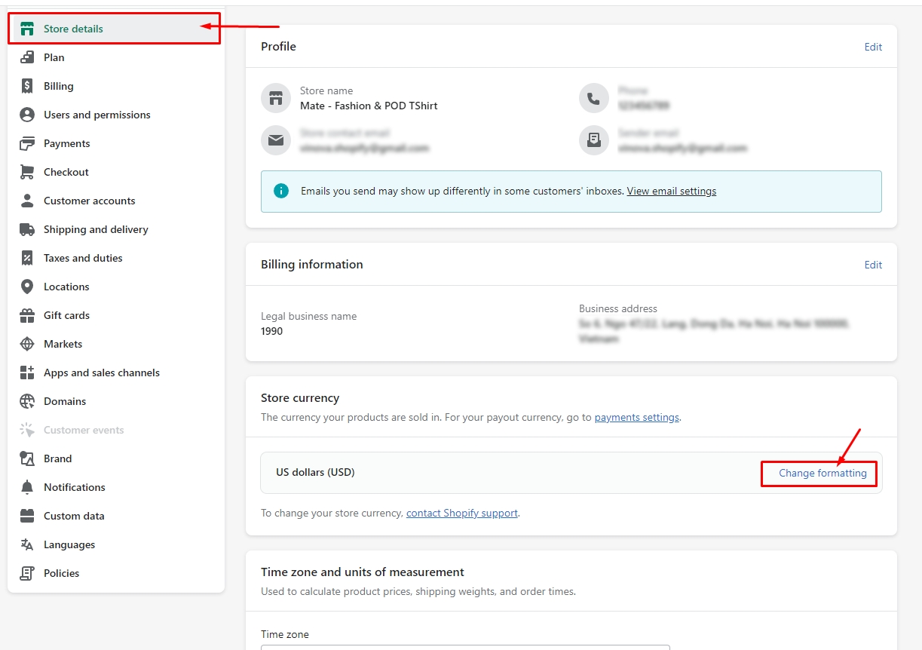Click the Languages translate icon

point(27,544)
